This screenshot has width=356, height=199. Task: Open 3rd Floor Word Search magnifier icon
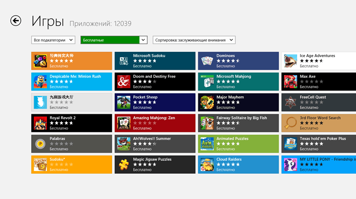point(290,123)
